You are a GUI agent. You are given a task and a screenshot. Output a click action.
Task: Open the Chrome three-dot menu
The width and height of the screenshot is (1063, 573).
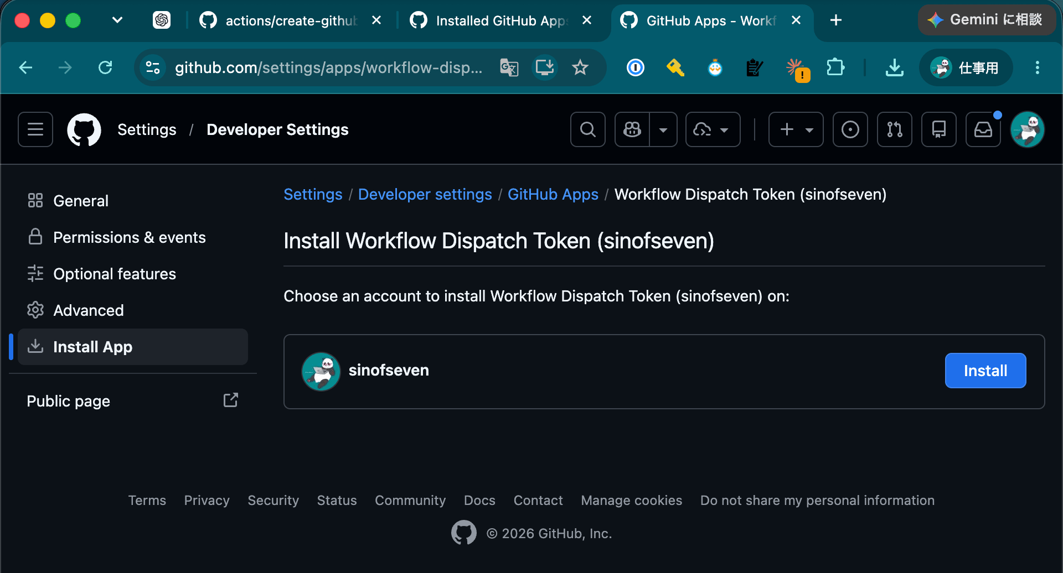click(x=1038, y=67)
